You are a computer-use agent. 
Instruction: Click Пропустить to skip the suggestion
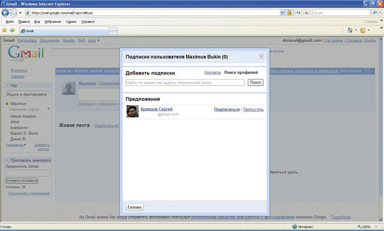pos(253,109)
